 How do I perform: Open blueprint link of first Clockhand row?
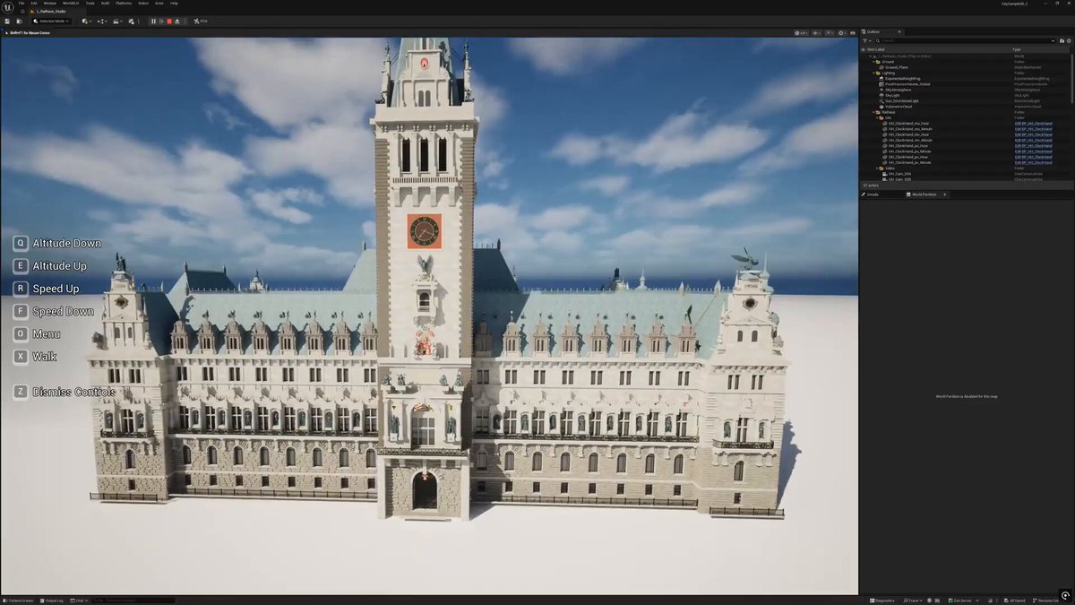1033,124
